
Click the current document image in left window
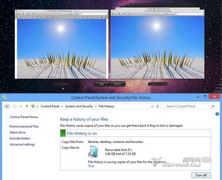[x=61, y=49]
